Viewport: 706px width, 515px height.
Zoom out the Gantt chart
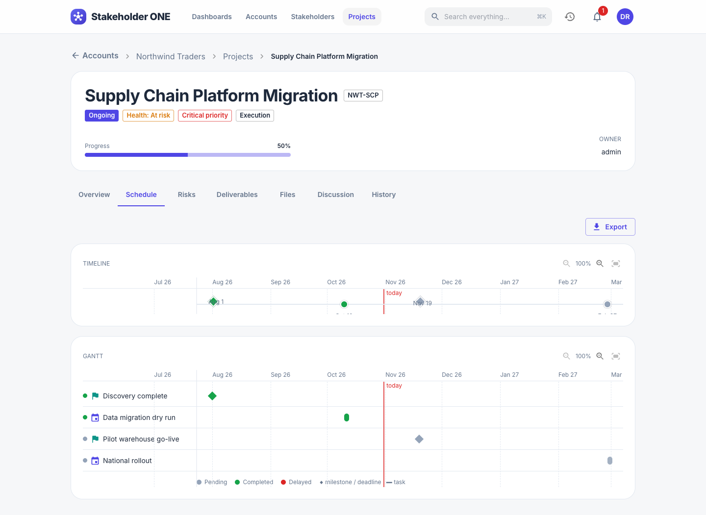[566, 356]
